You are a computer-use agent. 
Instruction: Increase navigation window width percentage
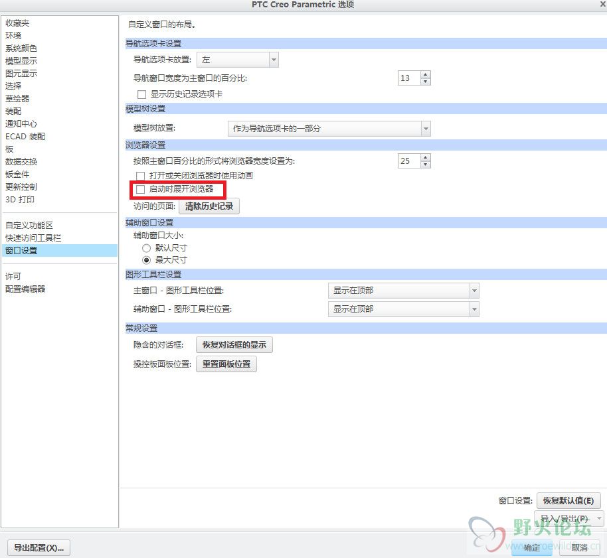tap(426, 74)
